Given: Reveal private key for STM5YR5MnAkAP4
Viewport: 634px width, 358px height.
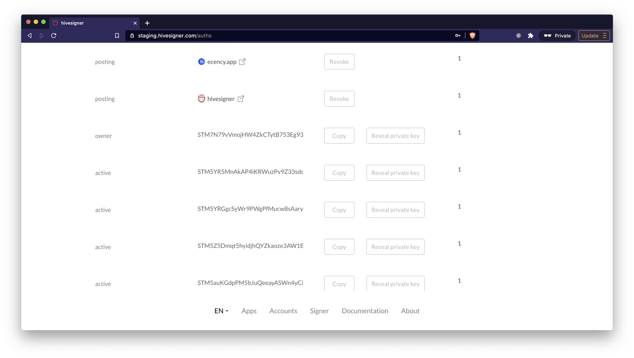Looking at the screenshot, I should coord(395,173).
